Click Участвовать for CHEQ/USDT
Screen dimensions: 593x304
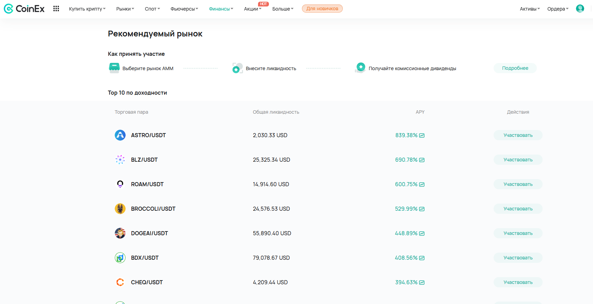coord(518,282)
